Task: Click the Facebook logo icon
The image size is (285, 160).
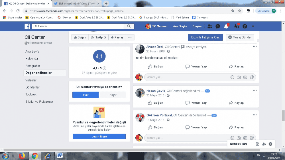Action: (x=27, y=26)
